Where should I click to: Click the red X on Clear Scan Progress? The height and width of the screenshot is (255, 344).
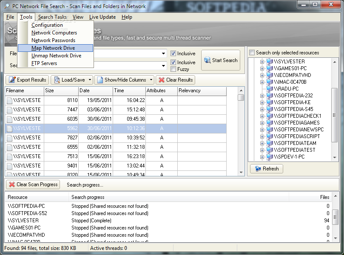12,184
